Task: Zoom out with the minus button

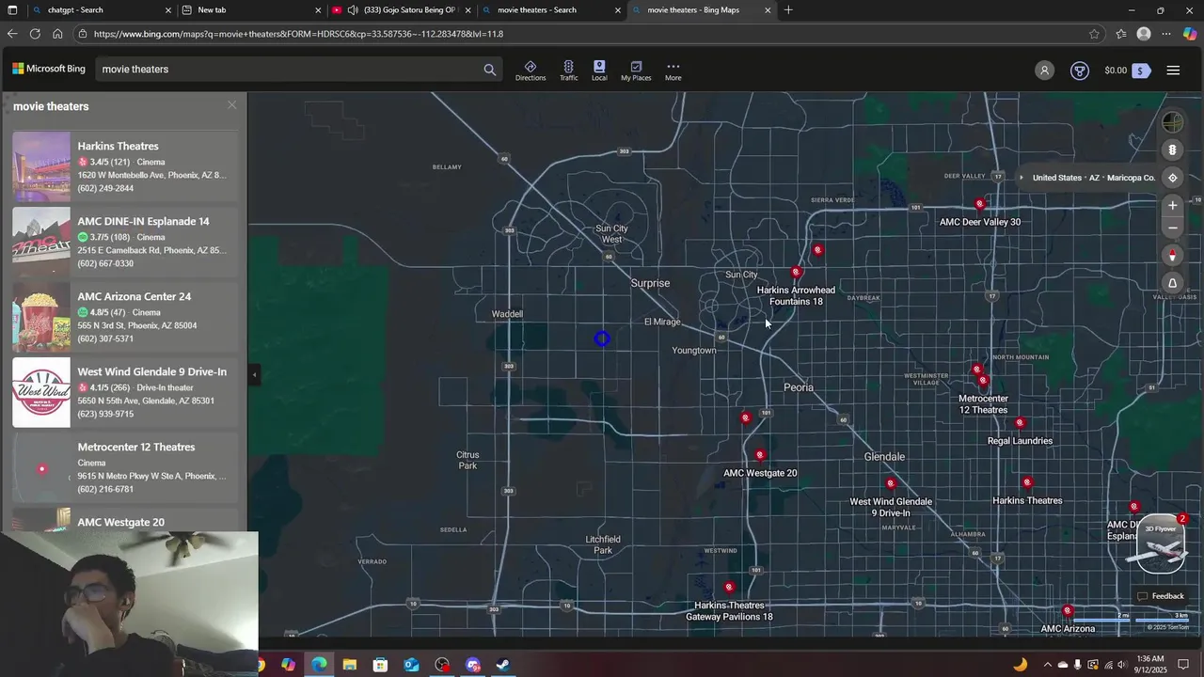Action: tap(1172, 228)
